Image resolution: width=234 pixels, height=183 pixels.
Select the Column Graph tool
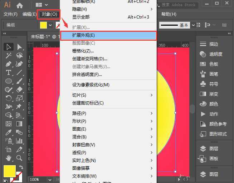tap(19, 141)
